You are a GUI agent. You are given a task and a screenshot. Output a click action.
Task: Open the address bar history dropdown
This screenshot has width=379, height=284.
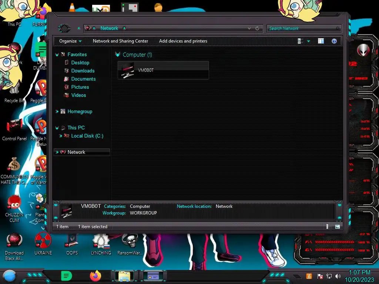249,28
